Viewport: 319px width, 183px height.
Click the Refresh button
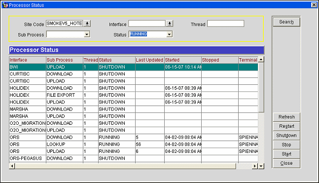[286, 117]
